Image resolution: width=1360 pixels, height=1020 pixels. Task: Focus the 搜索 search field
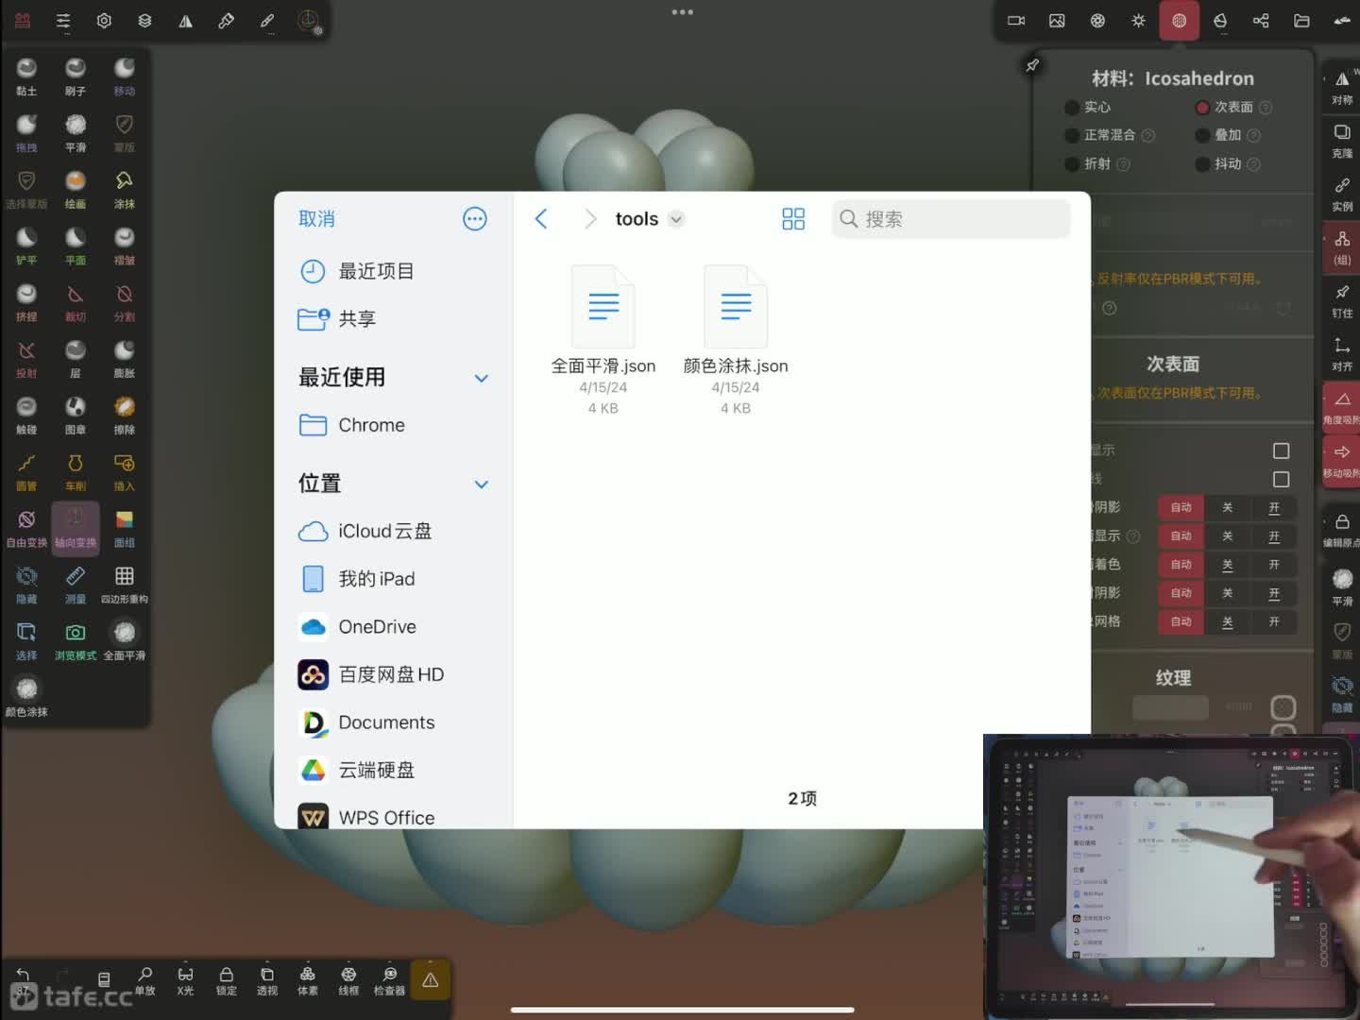(951, 219)
